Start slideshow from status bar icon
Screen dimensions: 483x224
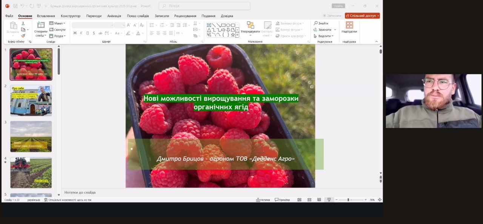pyautogui.click(x=329, y=200)
